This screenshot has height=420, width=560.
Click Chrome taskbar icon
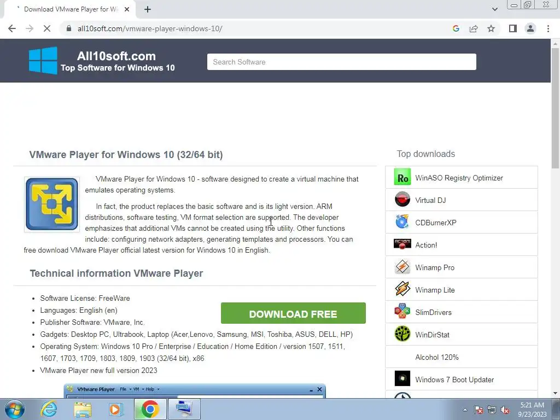point(150,409)
